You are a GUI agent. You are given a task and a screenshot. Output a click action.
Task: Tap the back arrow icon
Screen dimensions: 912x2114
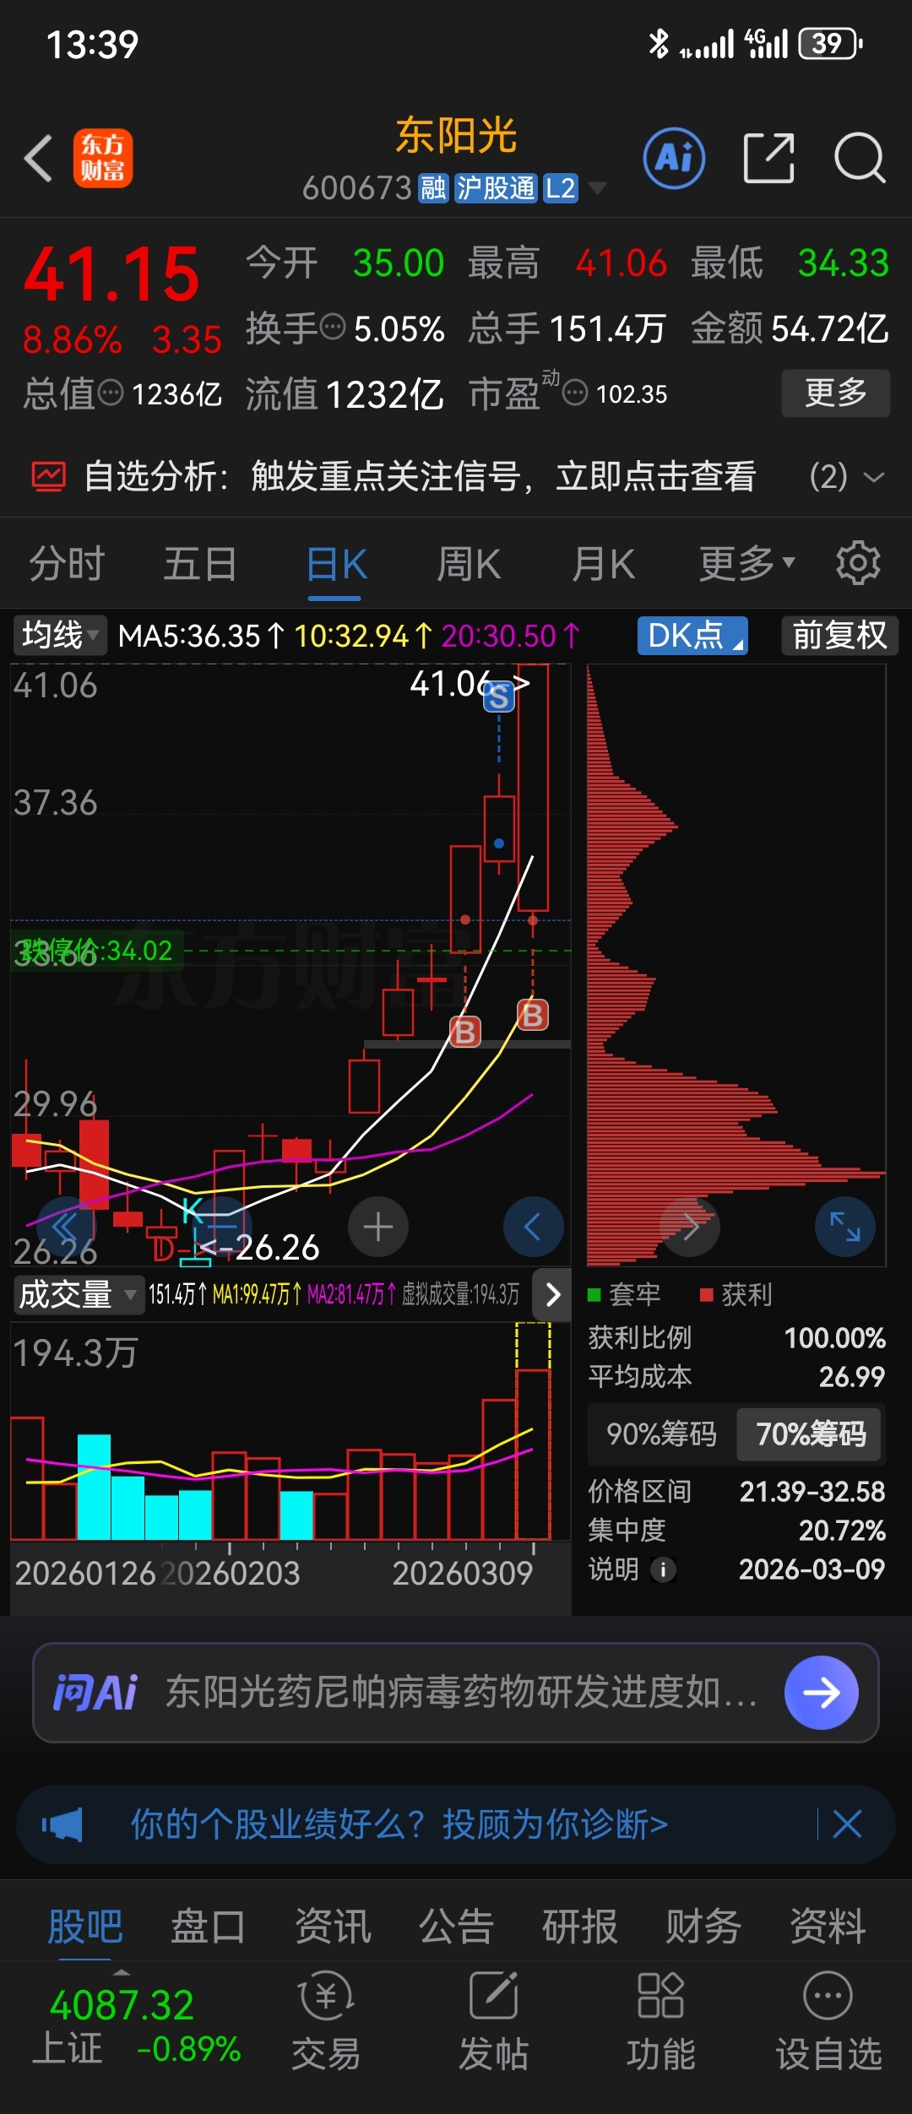[39, 158]
